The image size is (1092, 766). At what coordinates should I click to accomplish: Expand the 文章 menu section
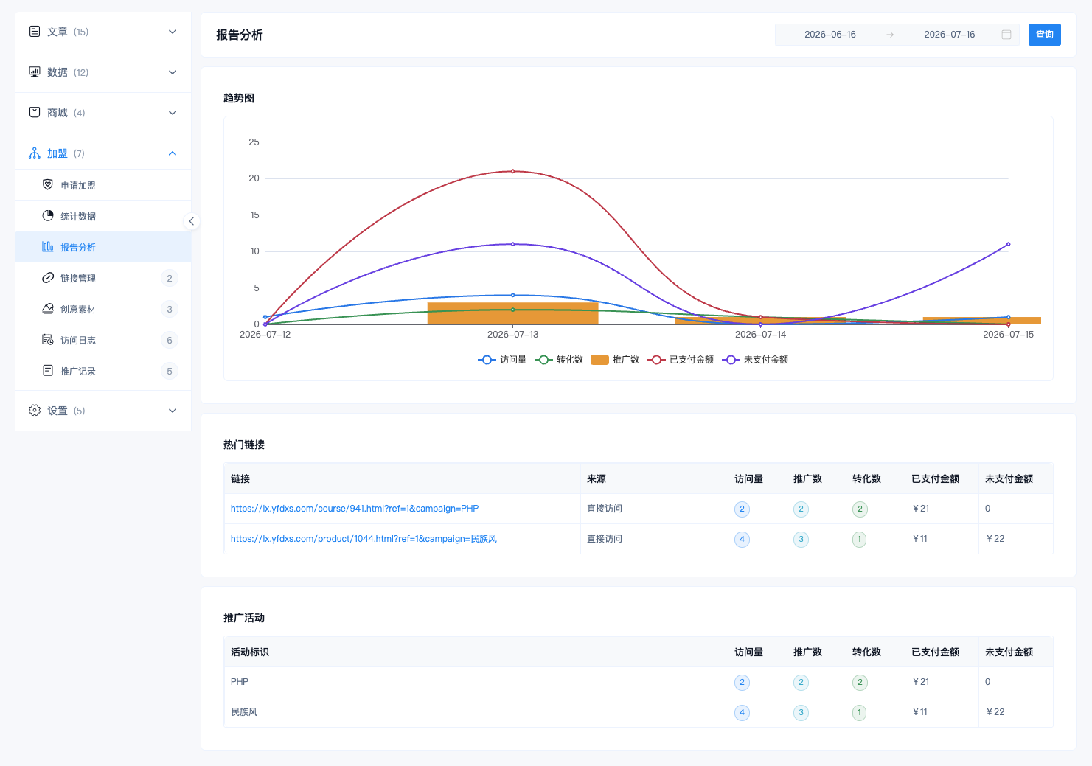point(103,32)
